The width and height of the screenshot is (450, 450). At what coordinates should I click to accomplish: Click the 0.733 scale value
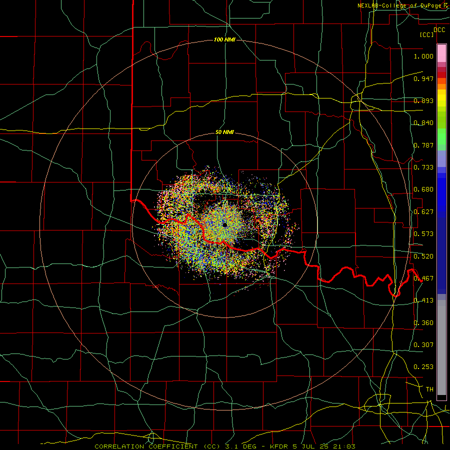tap(423, 167)
